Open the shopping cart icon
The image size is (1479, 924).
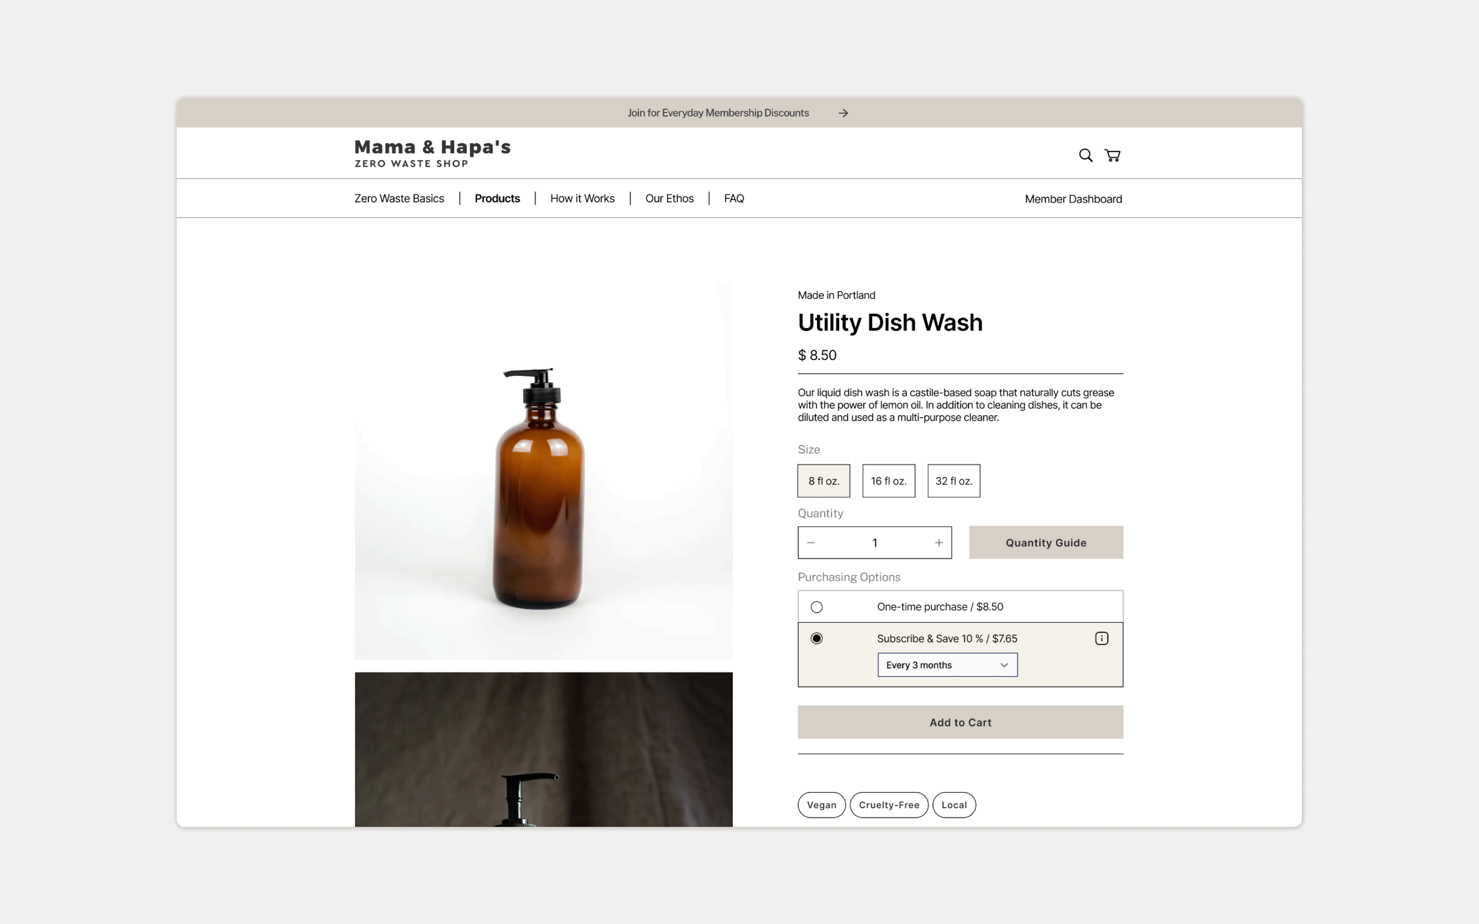[x=1112, y=155]
